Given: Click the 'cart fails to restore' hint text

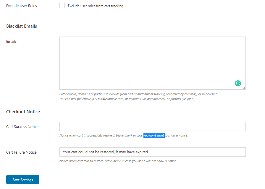Looking at the screenshot, I should (x=91, y=161).
